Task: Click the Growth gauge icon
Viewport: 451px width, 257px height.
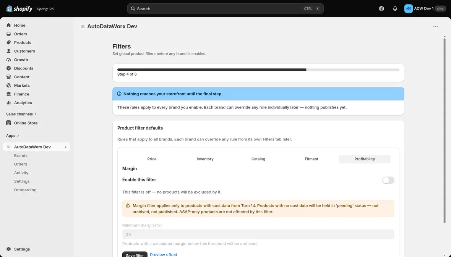Action: tap(9, 60)
